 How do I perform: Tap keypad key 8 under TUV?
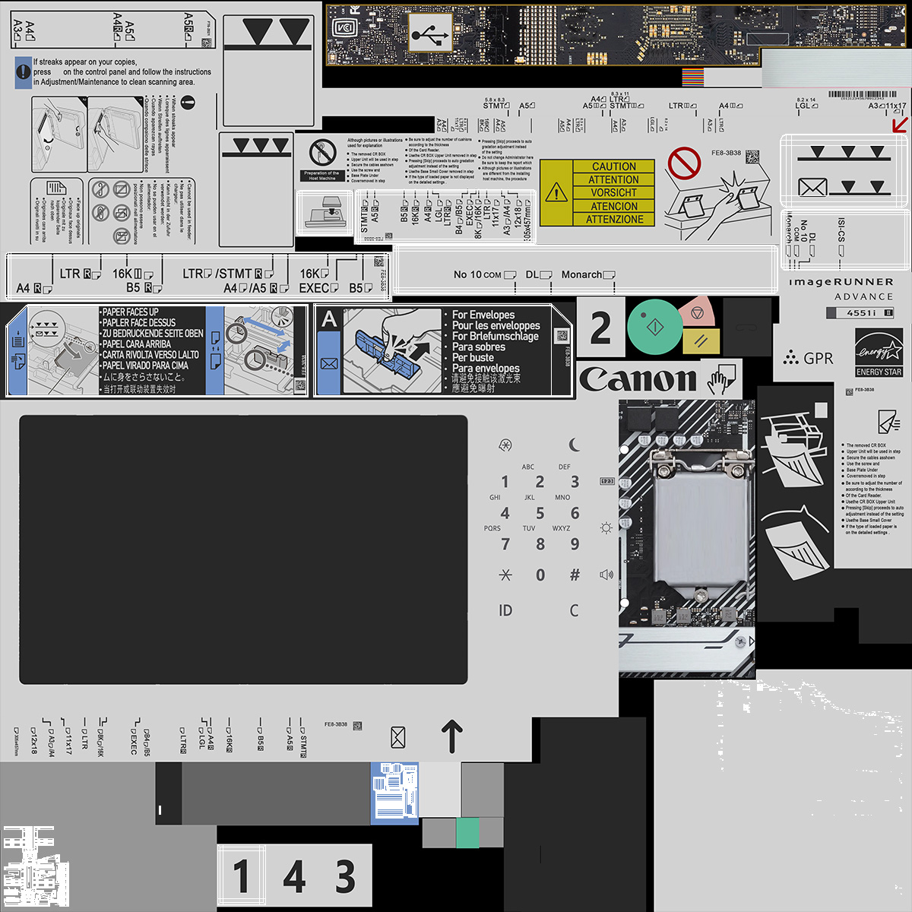[x=540, y=544]
